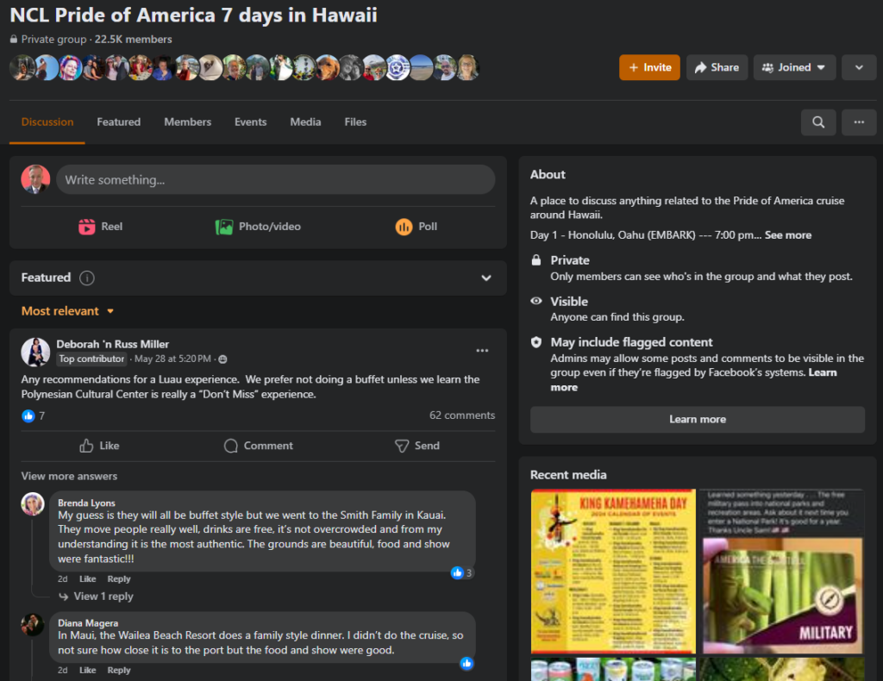Create a Reel post
The height and width of the screenshot is (681, 883).
pos(100,227)
